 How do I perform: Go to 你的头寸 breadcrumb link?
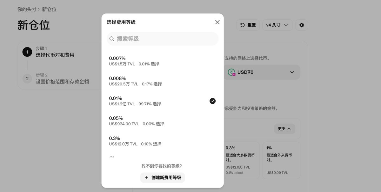[27, 9]
